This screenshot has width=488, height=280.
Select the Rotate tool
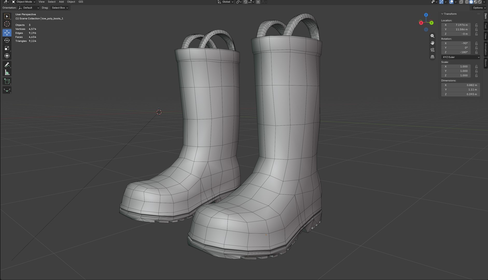(7, 40)
